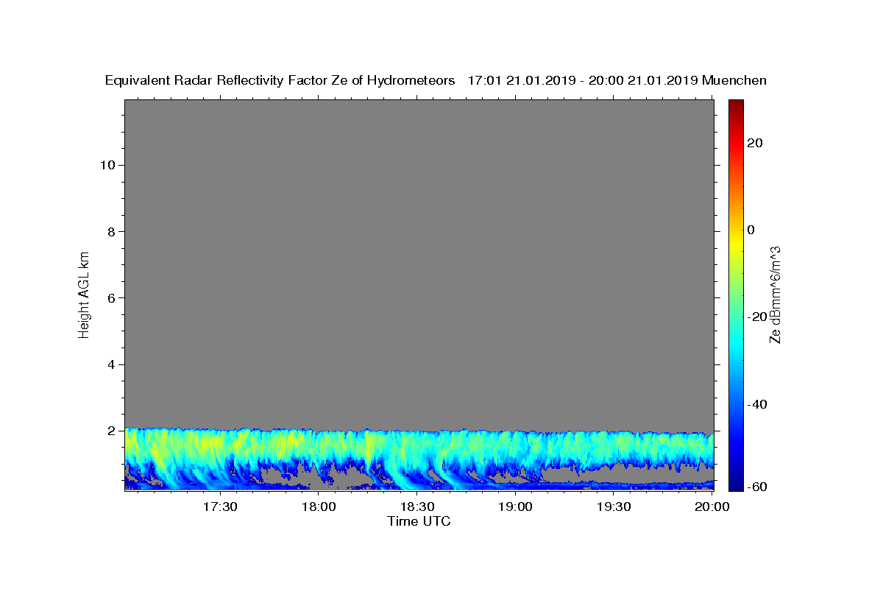Click the 18:00 time tick label

319,507
